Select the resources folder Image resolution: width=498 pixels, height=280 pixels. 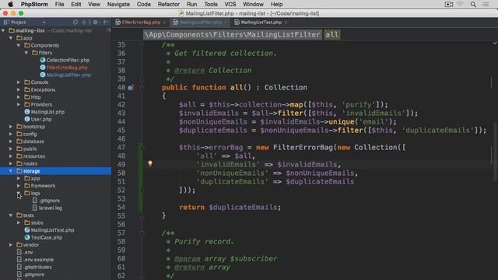[x=33, y=156]
